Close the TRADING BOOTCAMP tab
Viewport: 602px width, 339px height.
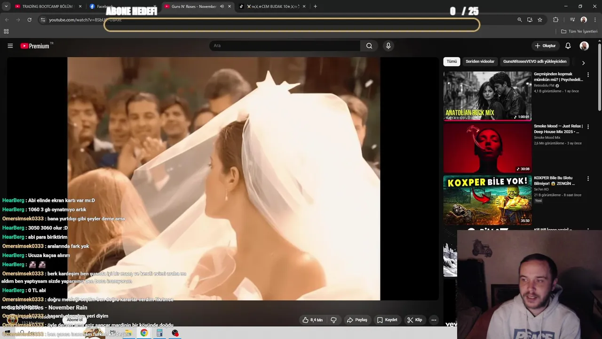[80, 7]
